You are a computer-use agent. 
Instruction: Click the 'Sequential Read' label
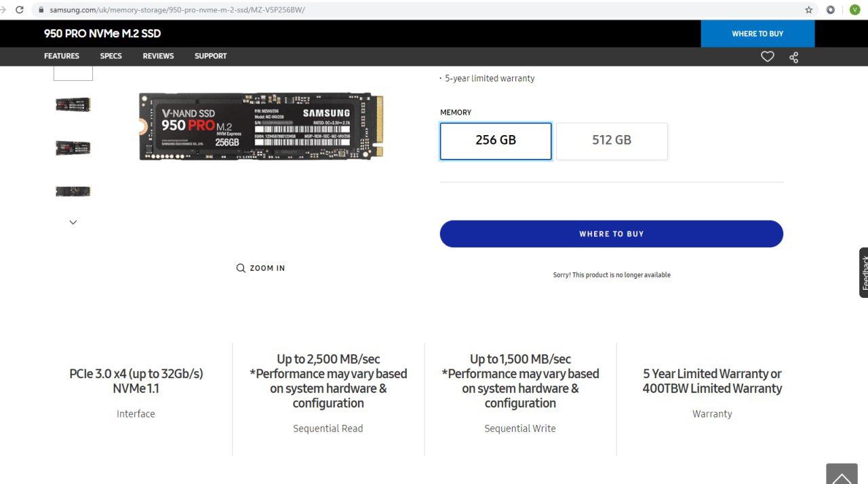coord(328,429)
